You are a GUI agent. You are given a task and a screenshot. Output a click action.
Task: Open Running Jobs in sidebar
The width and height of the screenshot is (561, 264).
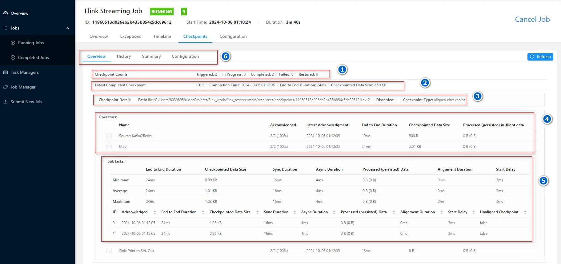point(31,43)
